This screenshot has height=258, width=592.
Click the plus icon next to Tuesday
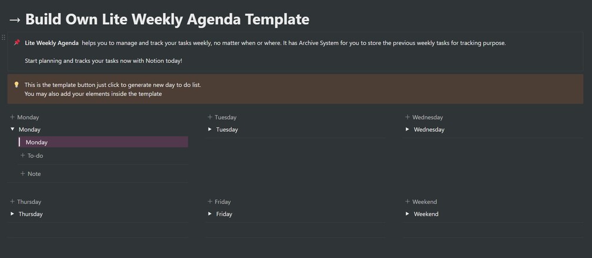210,117
